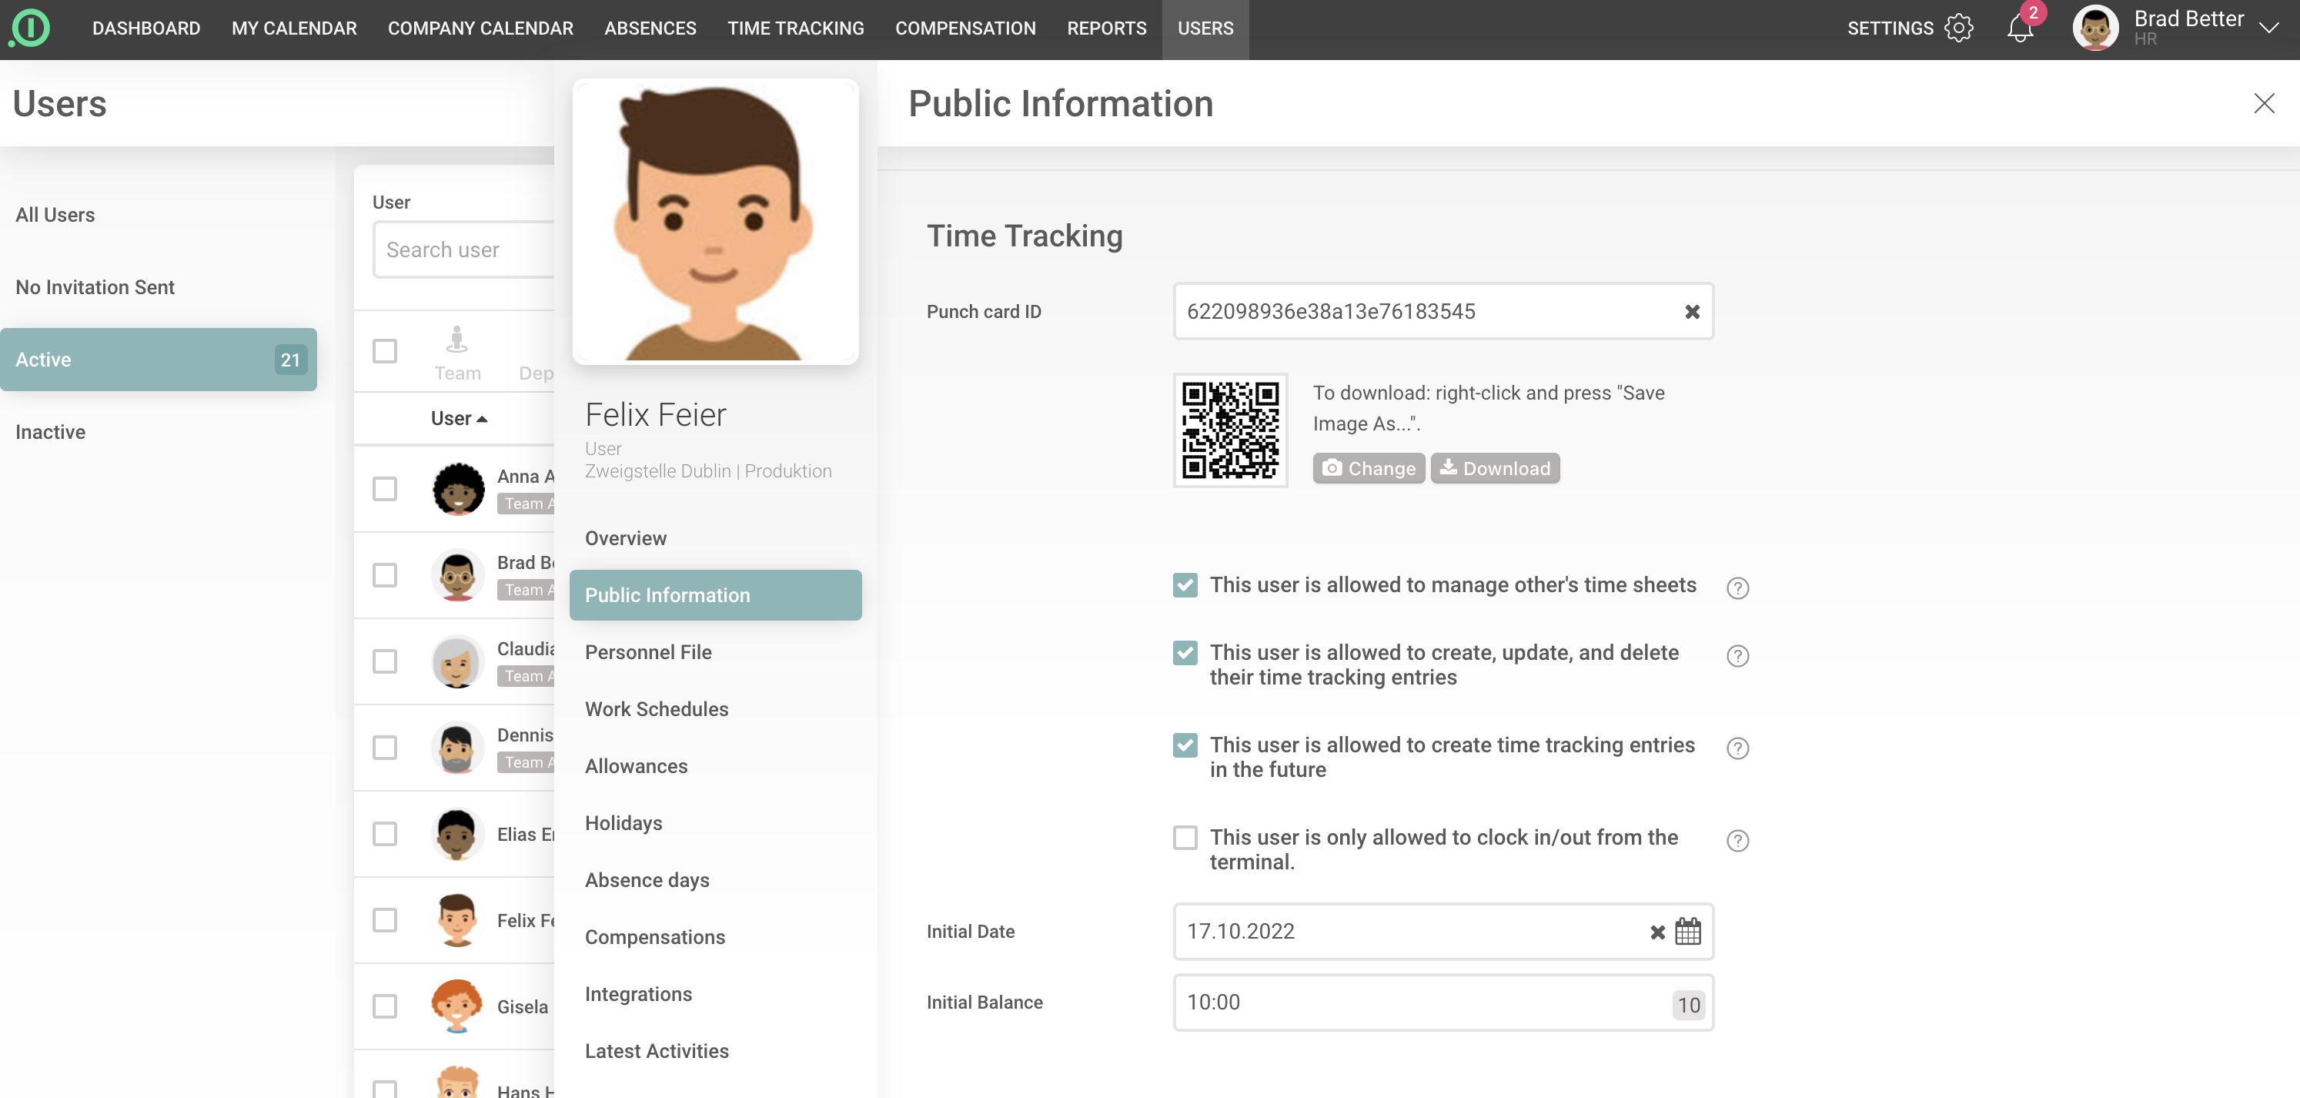
Task: Clear the Initial Date value
Action: (1657, 932)
